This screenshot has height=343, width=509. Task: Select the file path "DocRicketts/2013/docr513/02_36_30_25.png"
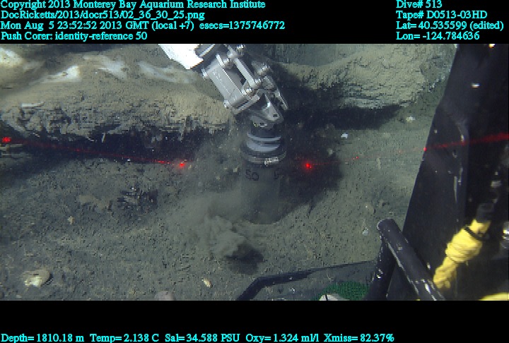coord(103,16)
